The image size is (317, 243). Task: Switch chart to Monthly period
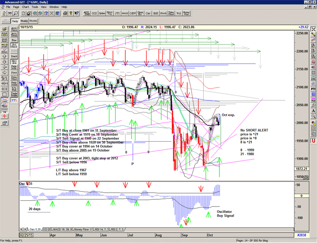click(x=33, y=21)
